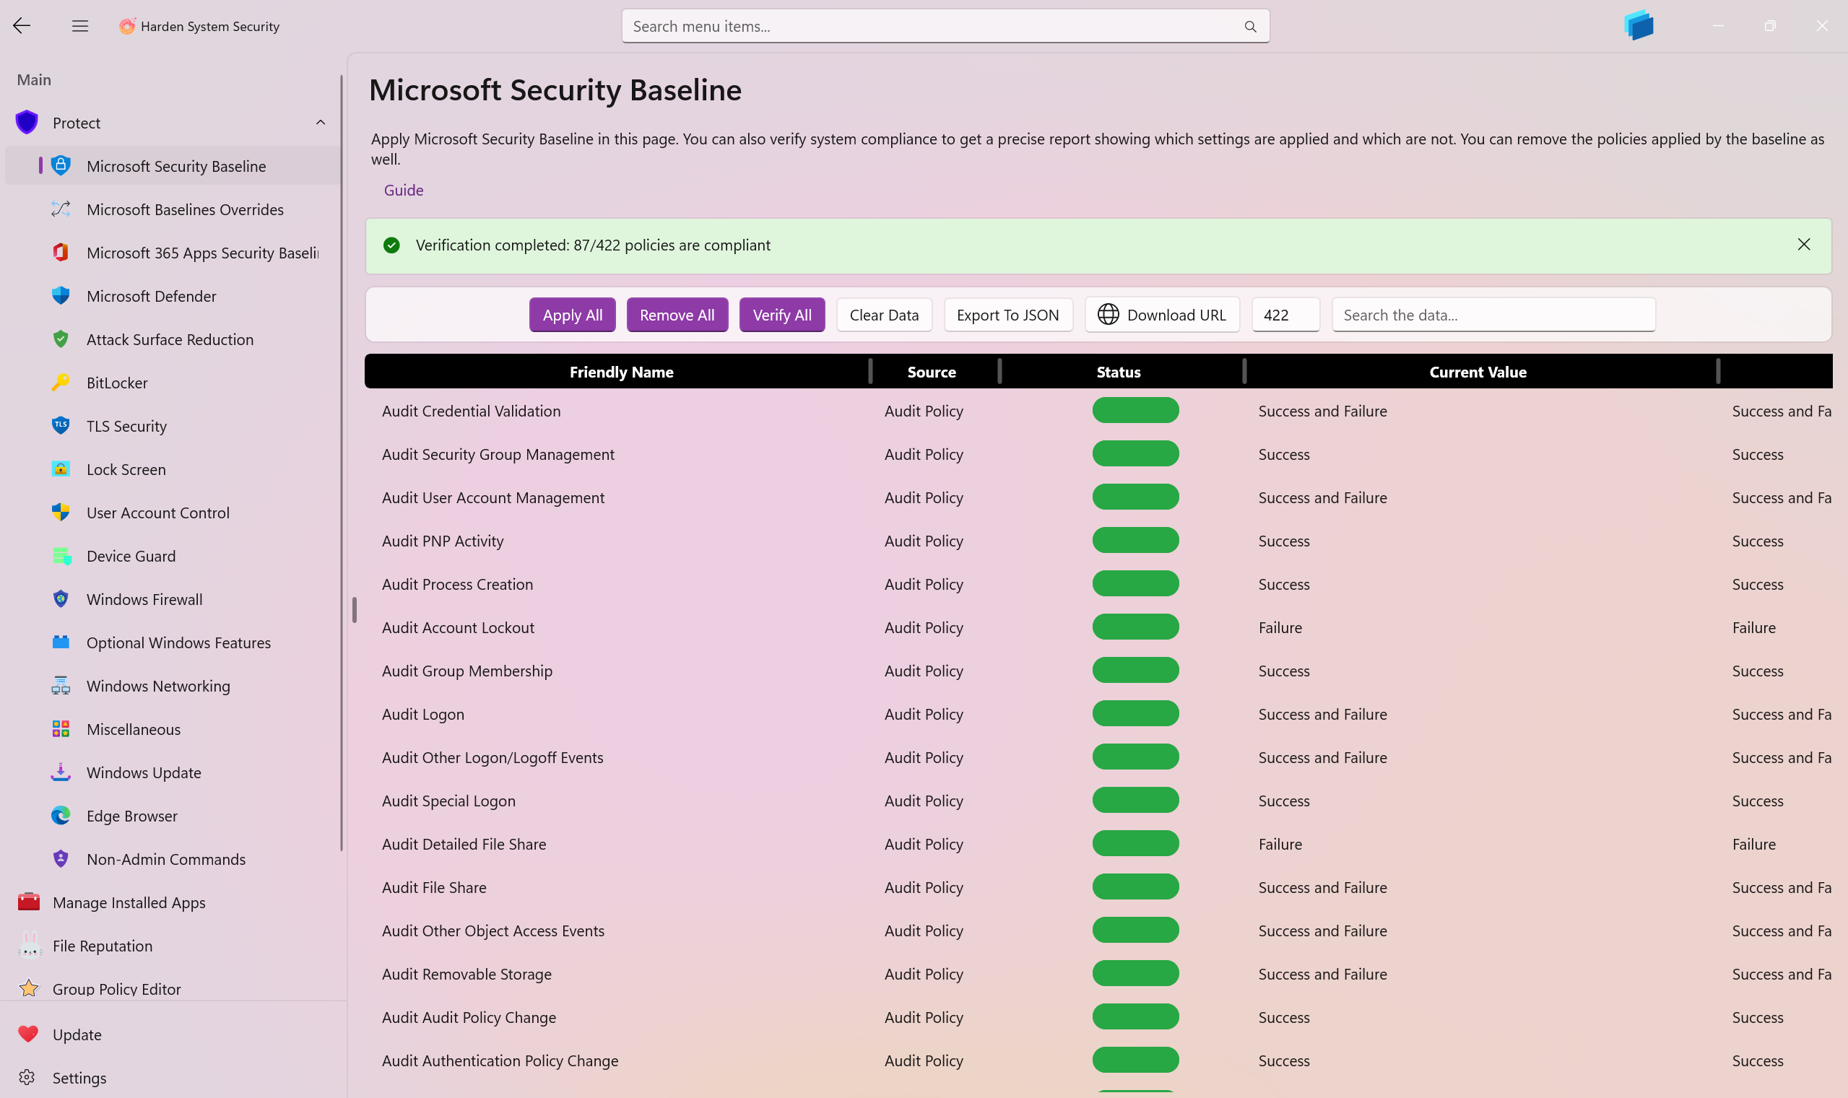This screenshot has width=1848, height=1098.
Task: Sort by the Friendly Name column header
Action: pos(621,372)
